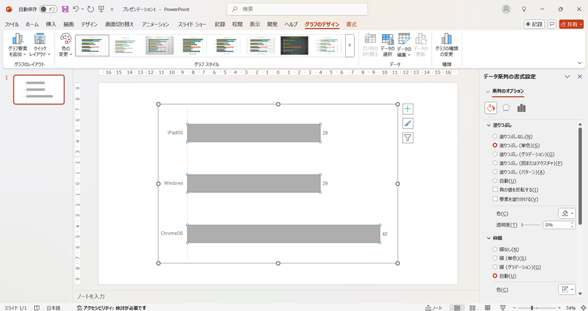Viewport: 588px width, 311px height.
Task: Click アクセシビリティ: 検討が必要です status
Action: coord(111,308)
